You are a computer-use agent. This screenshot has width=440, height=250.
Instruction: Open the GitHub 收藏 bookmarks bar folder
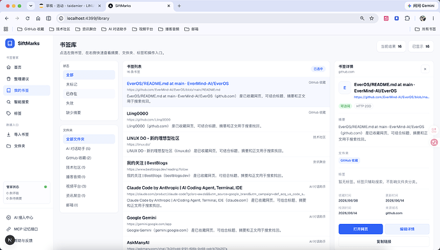pos(31,29)
